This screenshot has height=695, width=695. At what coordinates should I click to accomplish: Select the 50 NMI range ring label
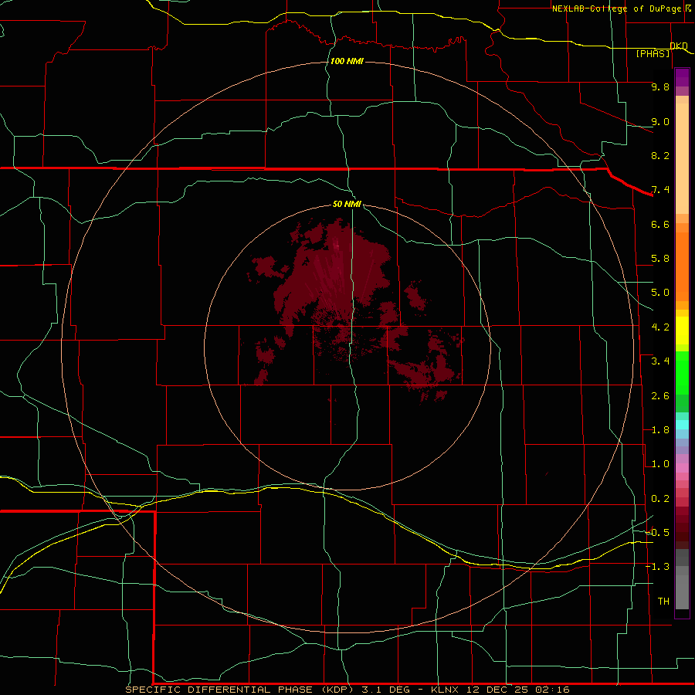pos(347,204)
